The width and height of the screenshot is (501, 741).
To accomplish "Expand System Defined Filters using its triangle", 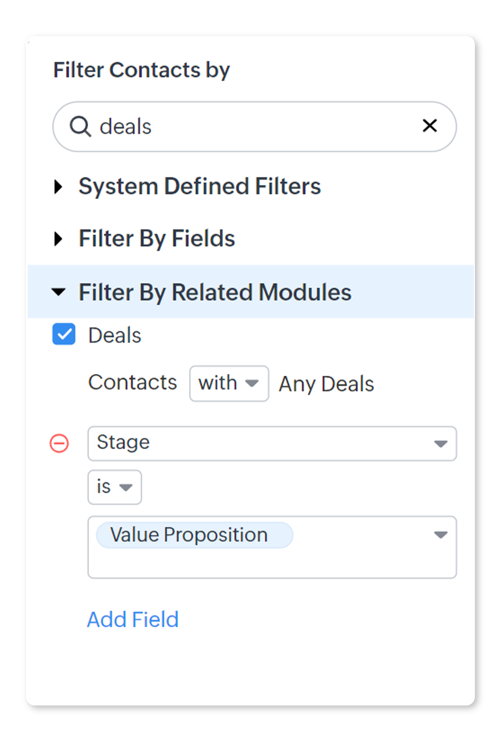I will point(58,186).
